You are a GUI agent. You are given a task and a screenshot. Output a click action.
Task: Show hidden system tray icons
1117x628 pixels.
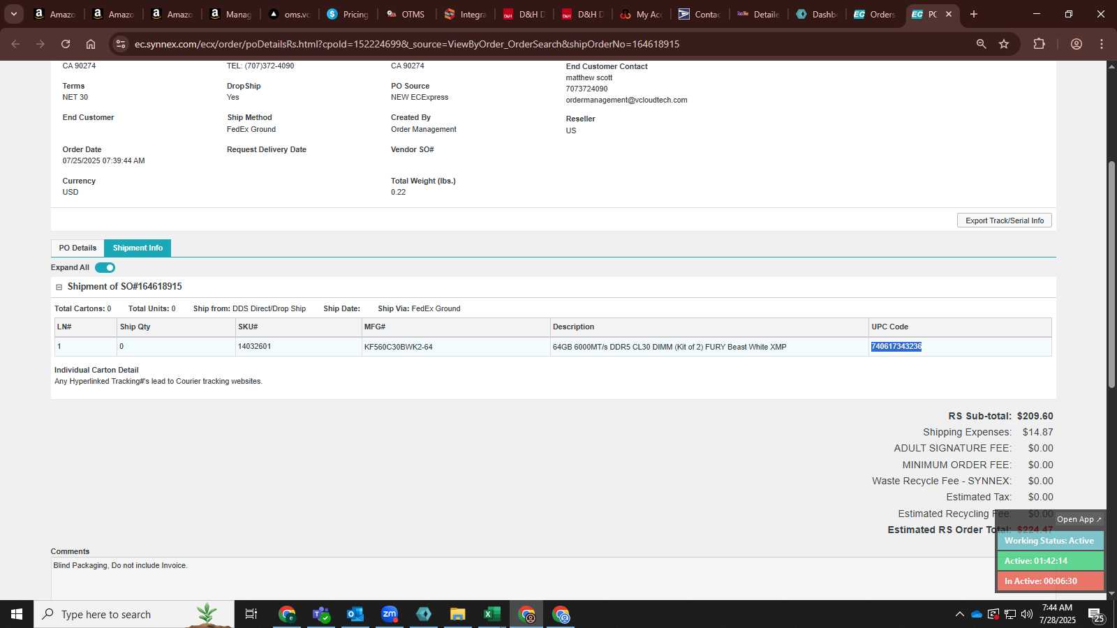click(959, 614)
